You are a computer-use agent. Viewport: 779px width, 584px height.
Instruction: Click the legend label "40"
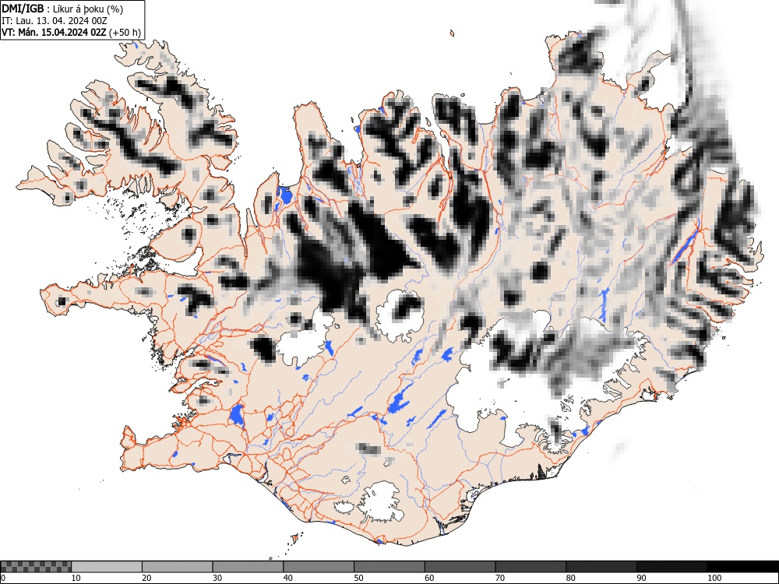288,578
